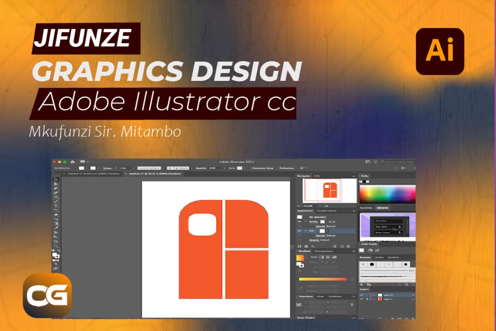Choose the Freeform gradient type button
The height and width of the screenshot is (331, 496).
(334, 257)
